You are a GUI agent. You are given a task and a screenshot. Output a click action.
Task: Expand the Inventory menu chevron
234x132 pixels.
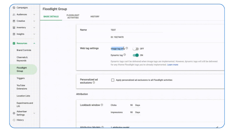(x=34, y=27)
